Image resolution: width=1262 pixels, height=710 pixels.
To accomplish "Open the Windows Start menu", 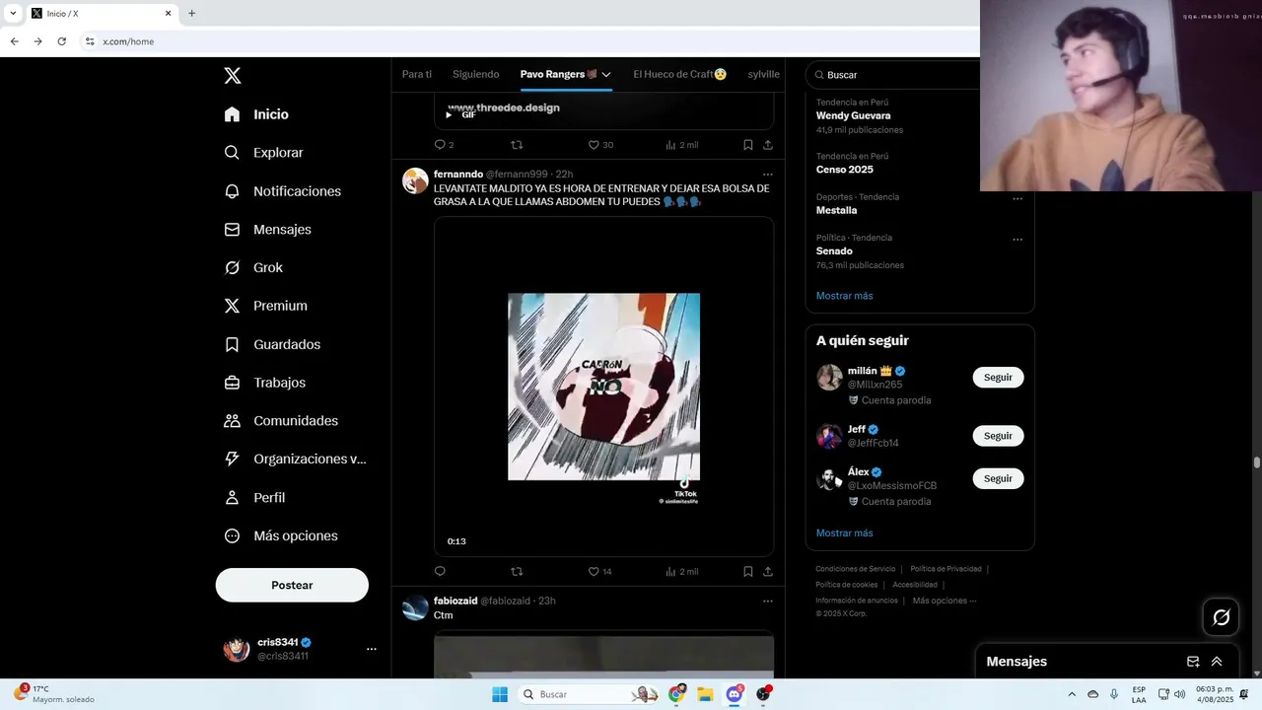I will click(500, 694).
